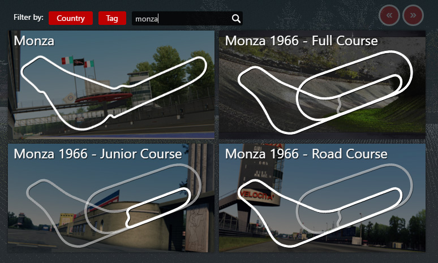Select the Monza track card
This screenshot has height=263, width=438.
pos(111,85)
